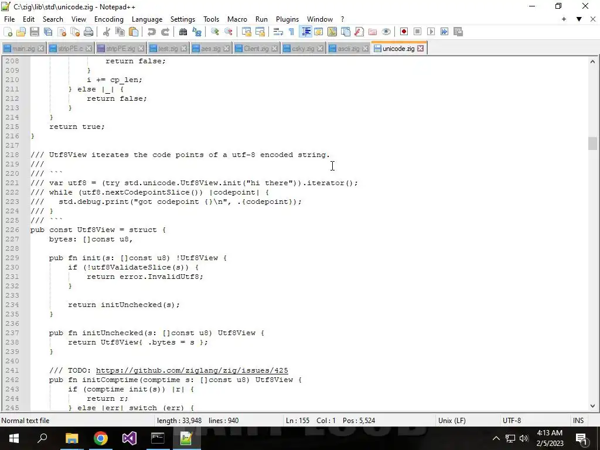Click the Zoom In magnifier icon
The width and height of the screenshot is (600, 450).
(214, 32)
